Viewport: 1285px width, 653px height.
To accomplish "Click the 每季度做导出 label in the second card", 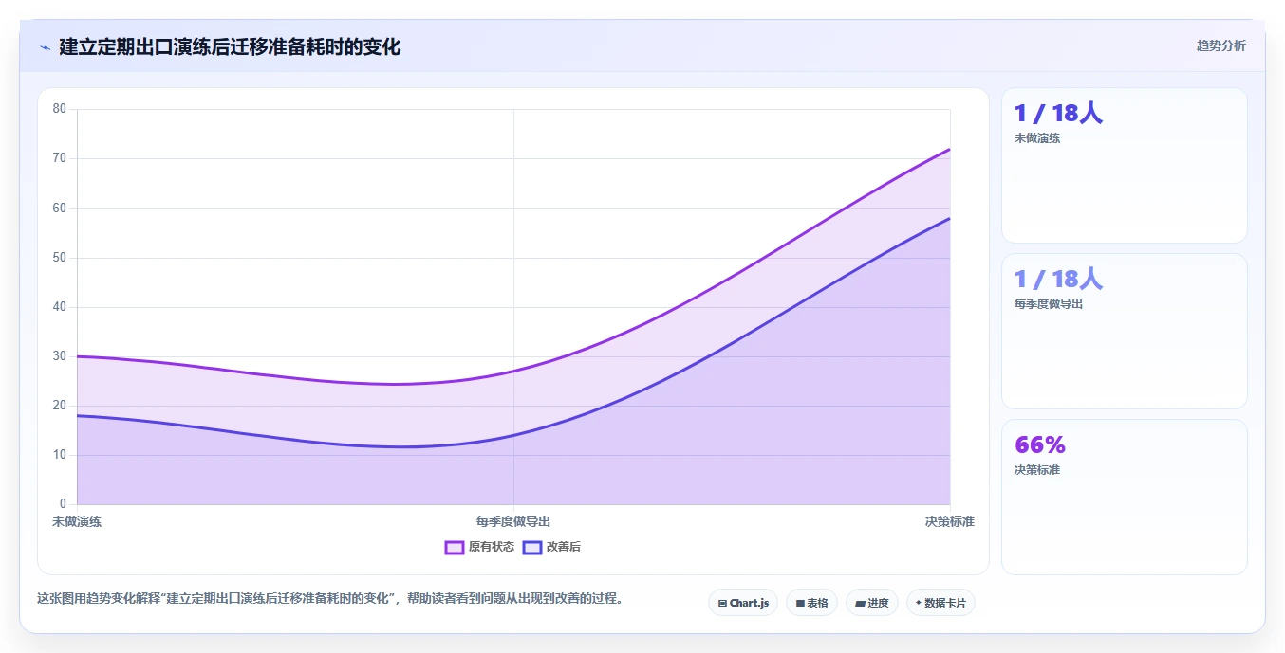I will [1049, 304].
